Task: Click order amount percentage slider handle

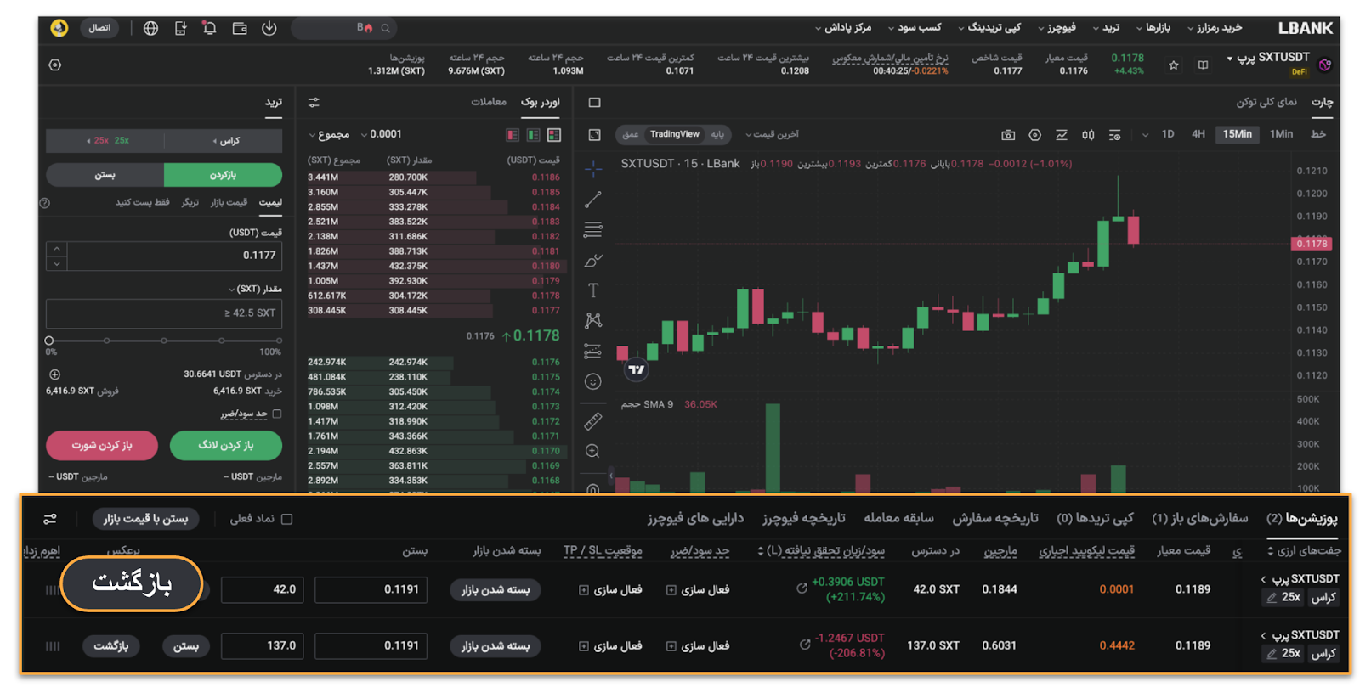Action: [49, 341]
